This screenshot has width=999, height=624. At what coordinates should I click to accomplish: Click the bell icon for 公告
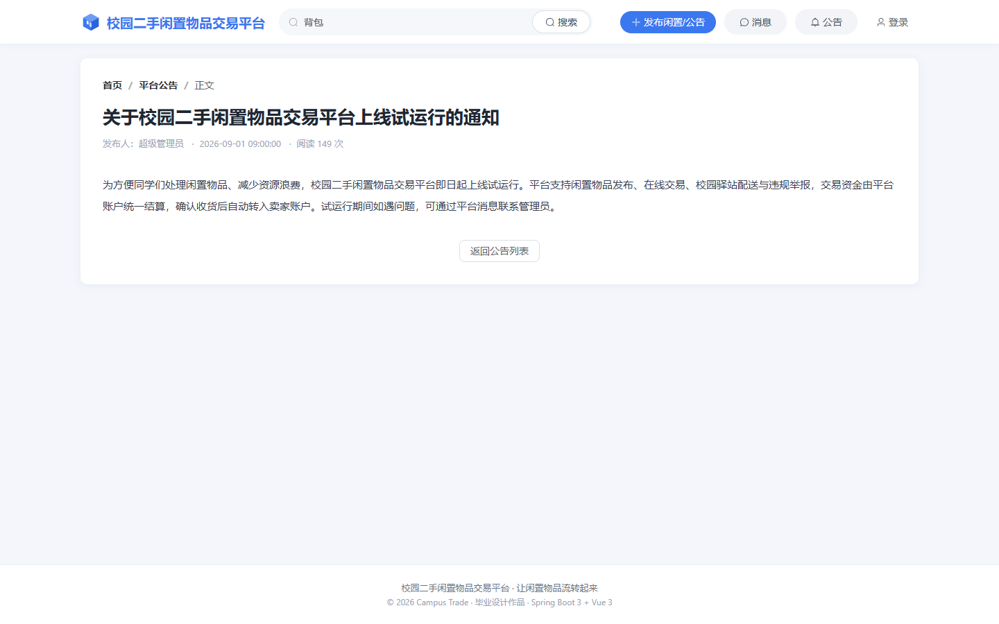click(815, 22)
